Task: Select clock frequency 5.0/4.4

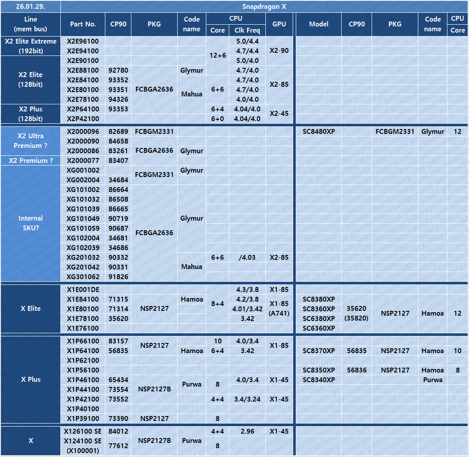Action: coord(247,41)
